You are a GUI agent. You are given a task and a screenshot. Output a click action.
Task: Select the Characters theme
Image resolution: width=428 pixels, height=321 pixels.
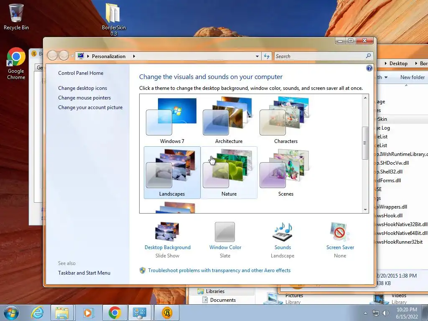click(285, 121)
